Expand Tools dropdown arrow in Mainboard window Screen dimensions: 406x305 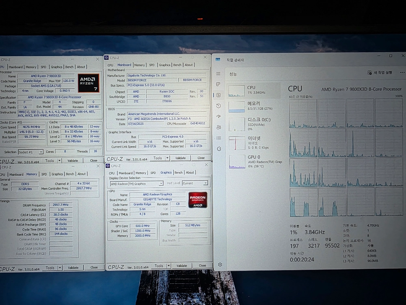point(167,158)
